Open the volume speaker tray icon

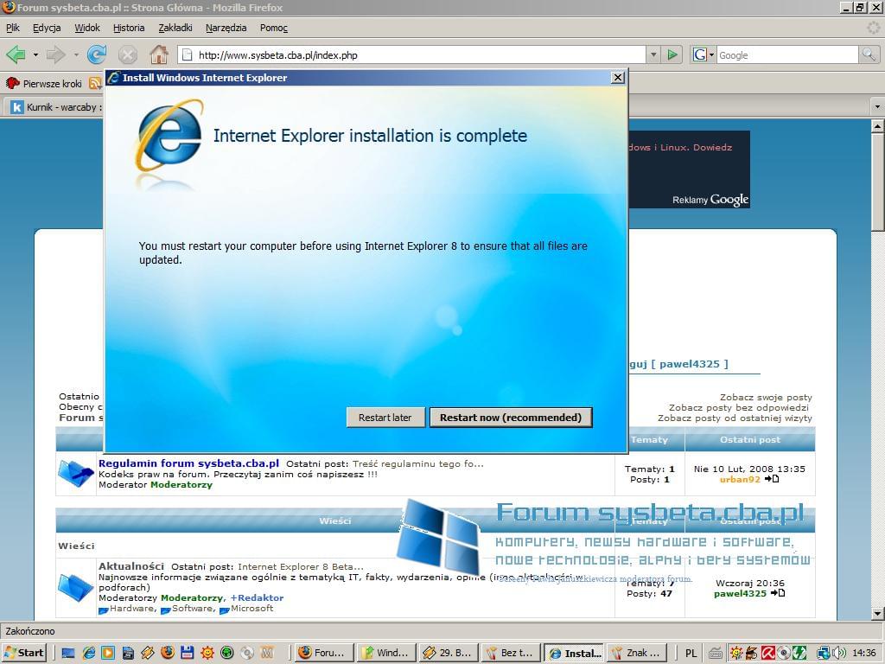click(838, 653)
